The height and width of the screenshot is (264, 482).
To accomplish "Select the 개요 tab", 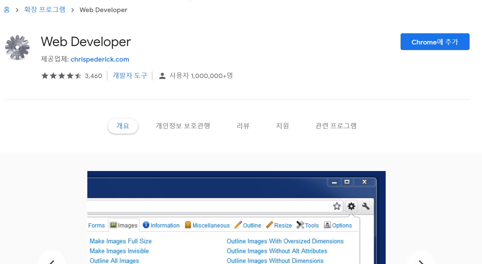I will pos(123,126).
